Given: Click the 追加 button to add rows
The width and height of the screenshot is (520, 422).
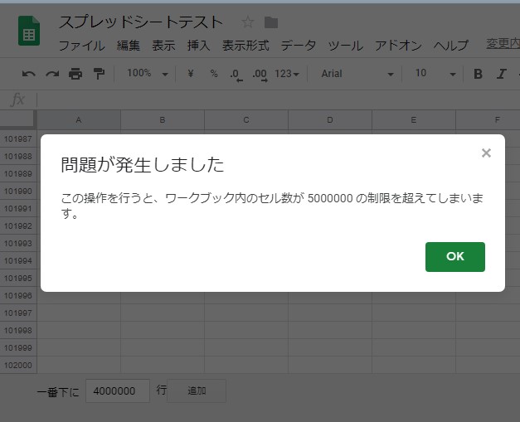Looking at the screenshot, I should click(197, 390).
